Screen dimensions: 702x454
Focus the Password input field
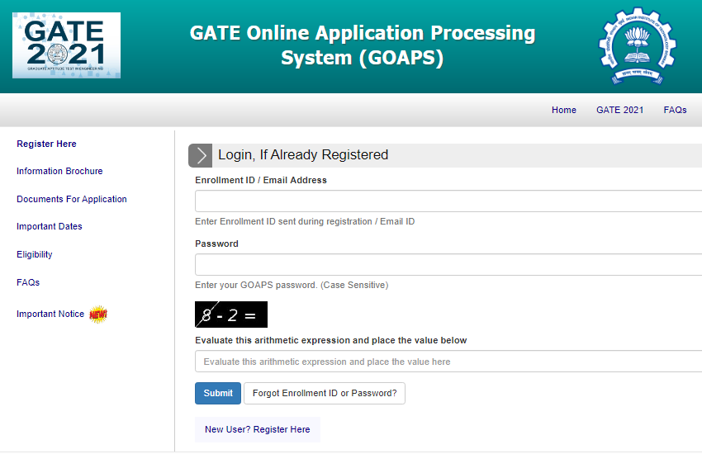click(448, 264)
